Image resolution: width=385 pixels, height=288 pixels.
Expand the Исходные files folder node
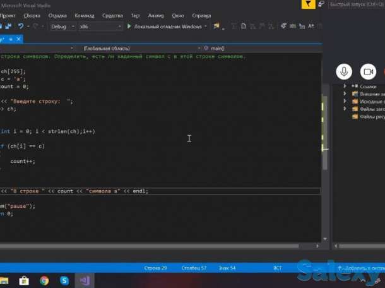345,101
